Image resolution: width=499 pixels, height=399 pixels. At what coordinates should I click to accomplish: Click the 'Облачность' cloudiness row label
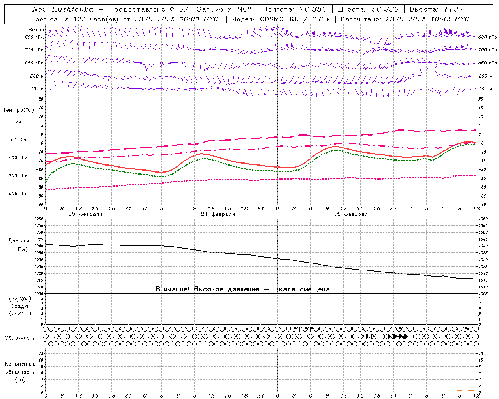click(20, 338)
